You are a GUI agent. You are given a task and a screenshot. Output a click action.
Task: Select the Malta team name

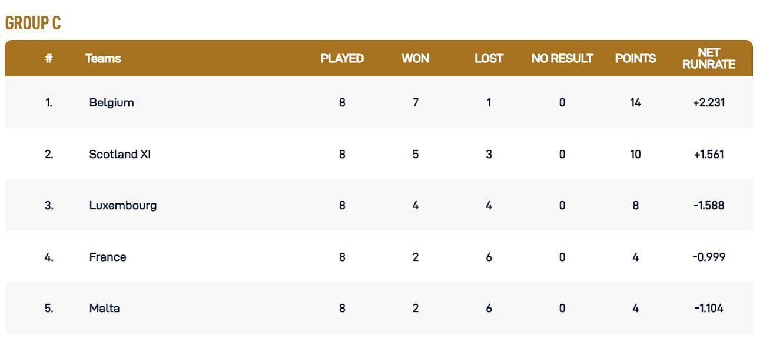tap(105, 308)
